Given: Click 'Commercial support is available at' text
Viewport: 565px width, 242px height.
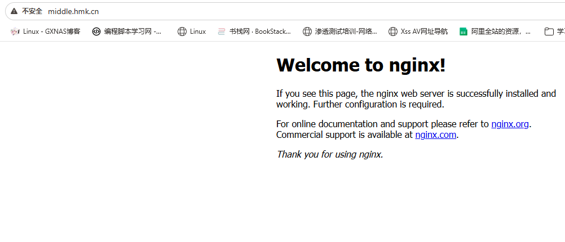Looking at the screenshot, I should pyautogui.click(x=345, y=135).
